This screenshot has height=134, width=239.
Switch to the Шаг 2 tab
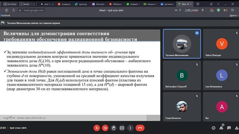(x=47, y=4)
